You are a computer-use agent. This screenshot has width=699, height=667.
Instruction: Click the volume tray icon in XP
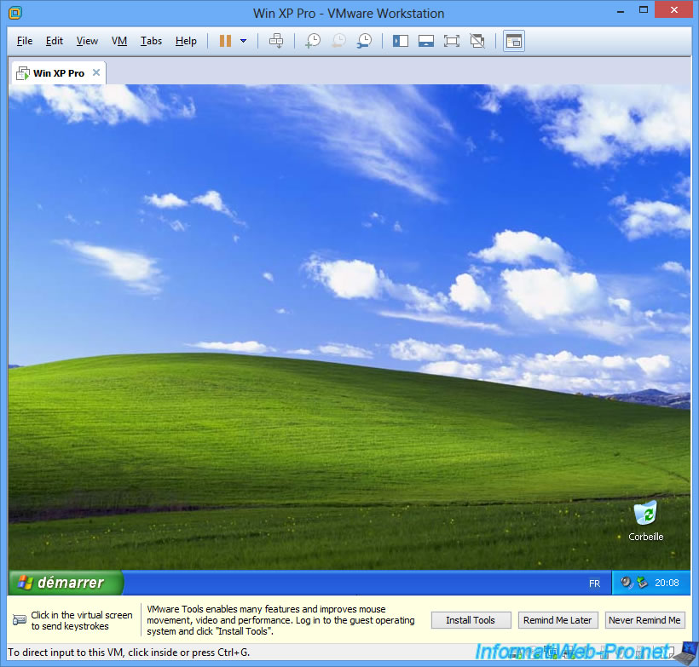pyautogui.click(x=627, y=583)
